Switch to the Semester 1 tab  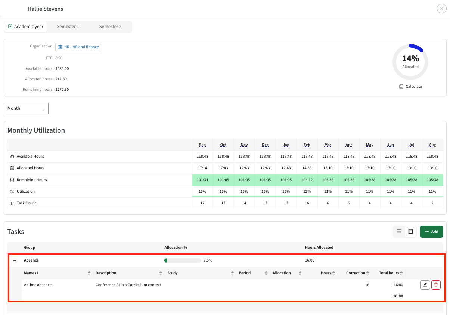pyautogui.click(x=68, y=27)
